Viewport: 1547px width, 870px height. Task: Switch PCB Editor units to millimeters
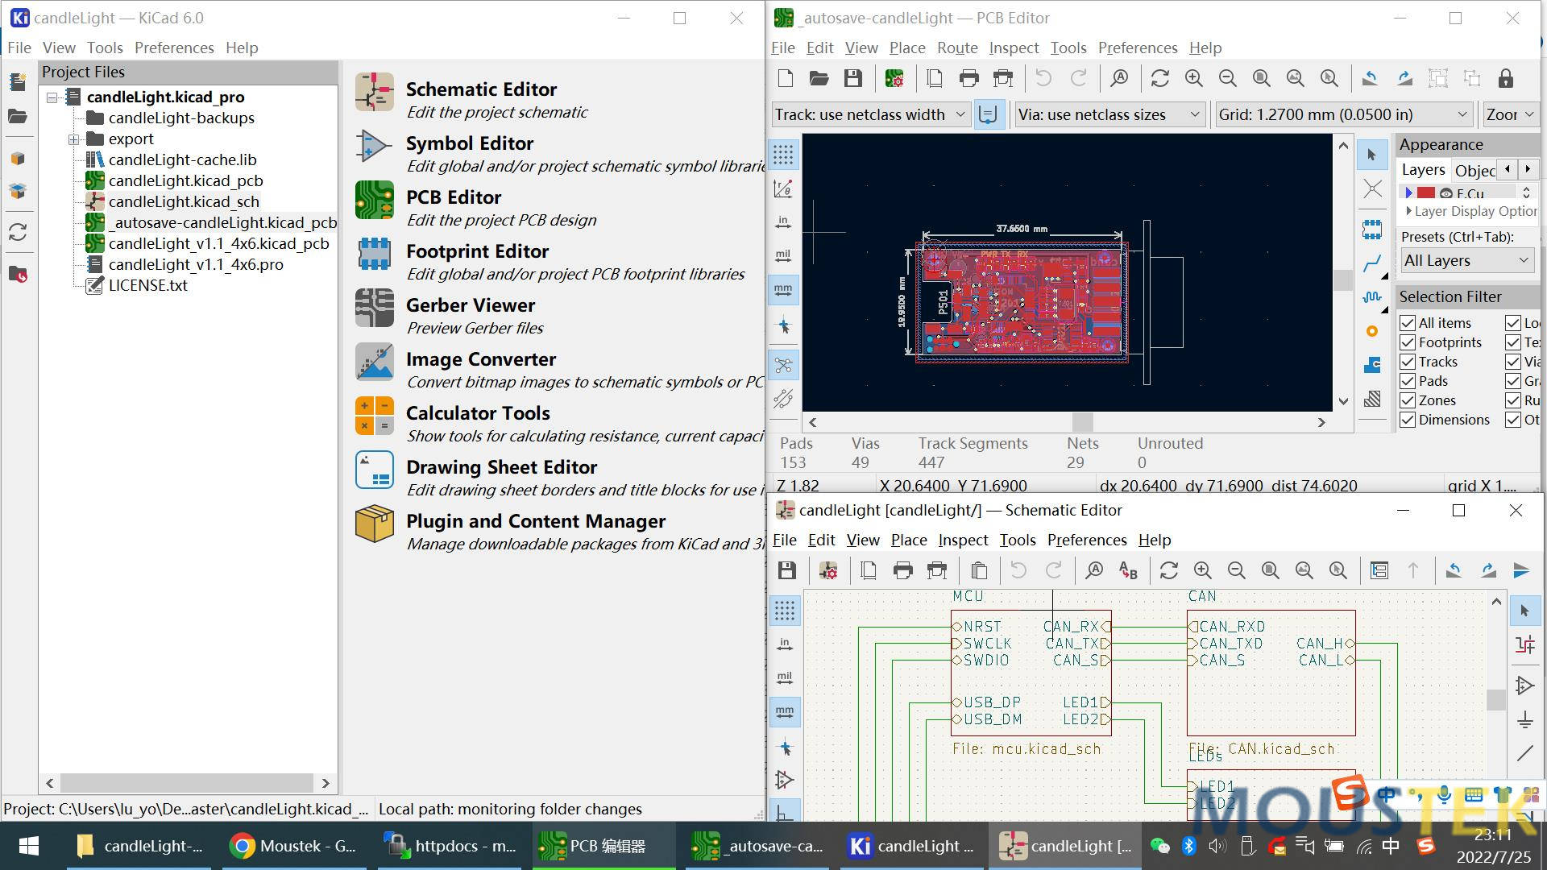pos(783,289)
